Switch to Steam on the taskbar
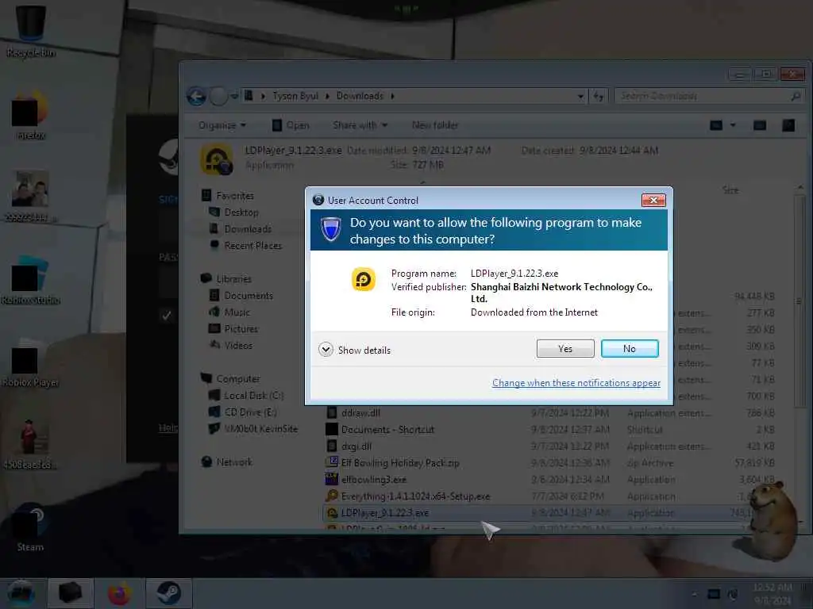813x609 pixels. coord(168,593)
